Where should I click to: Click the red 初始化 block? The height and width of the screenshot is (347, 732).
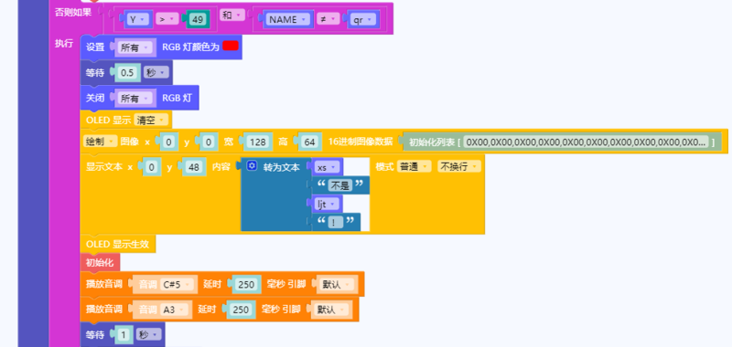coord(100,262)
